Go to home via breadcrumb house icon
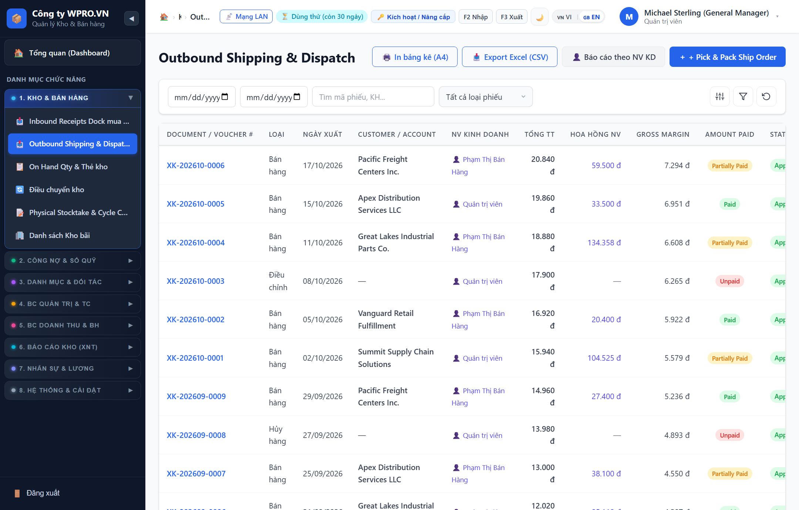The height and width of the screenshot is (510, 799). (164, 17)
